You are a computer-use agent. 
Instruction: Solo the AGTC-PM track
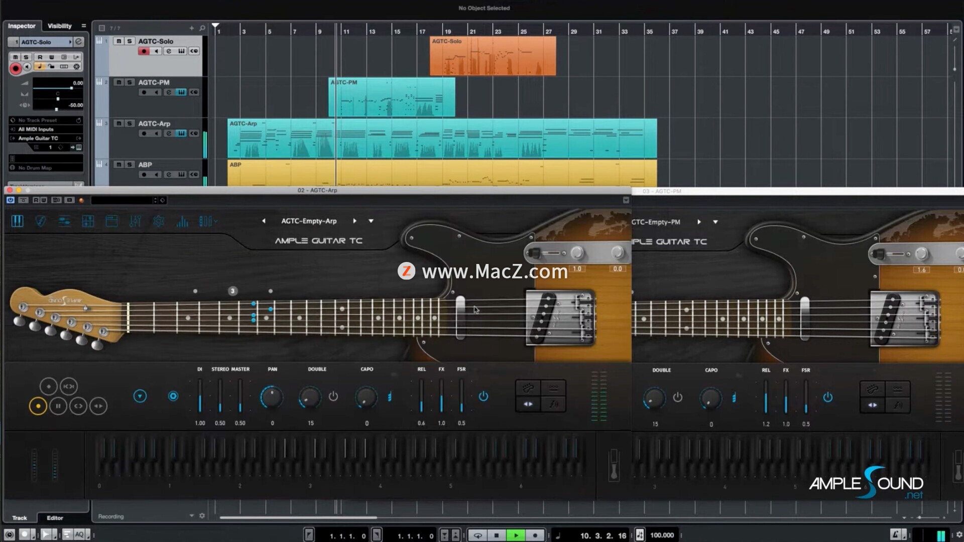(x=130, y=82)
